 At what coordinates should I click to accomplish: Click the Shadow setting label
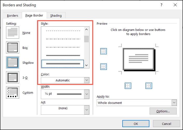[28, 63]
